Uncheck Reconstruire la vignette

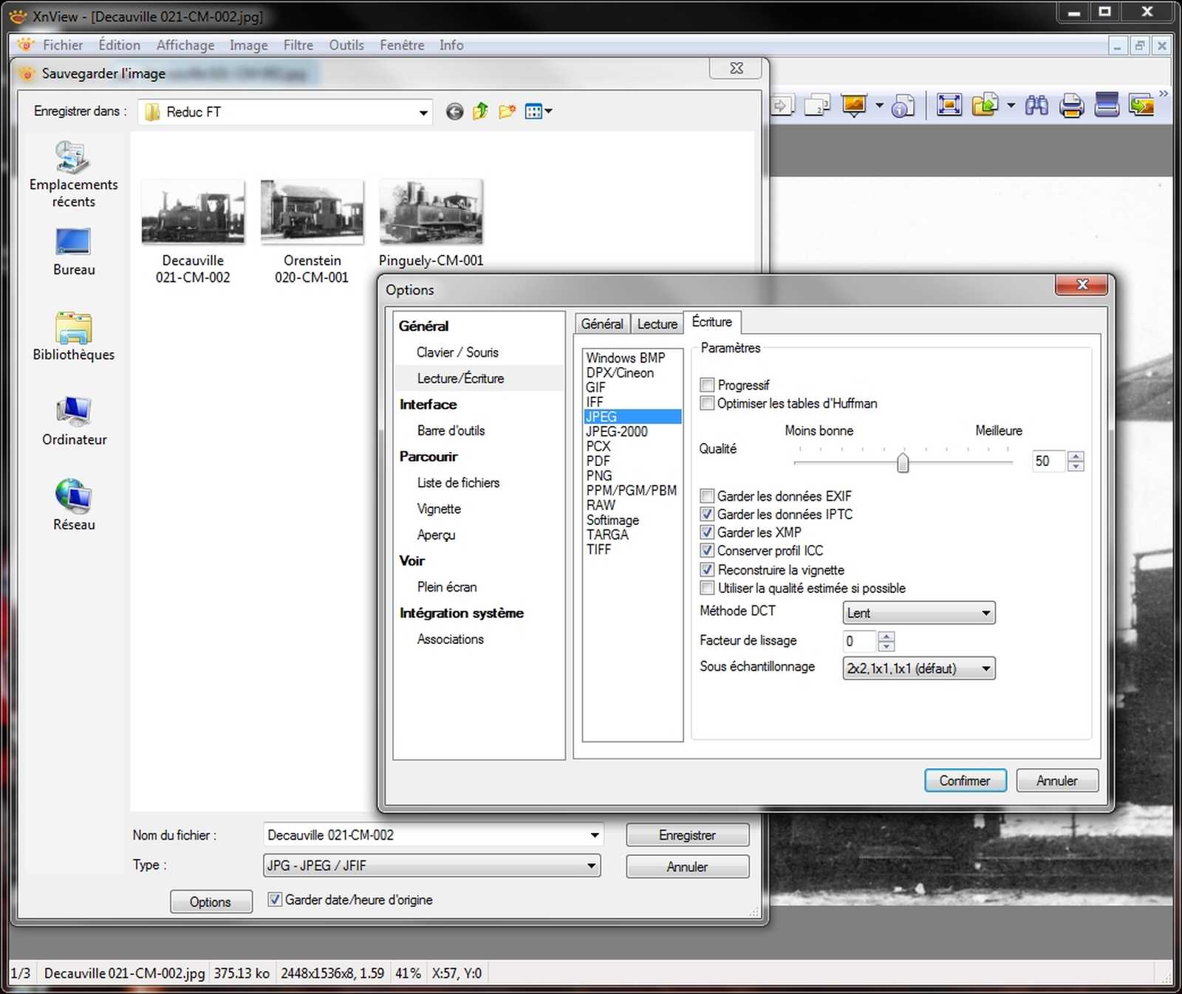tap(707, 569)
